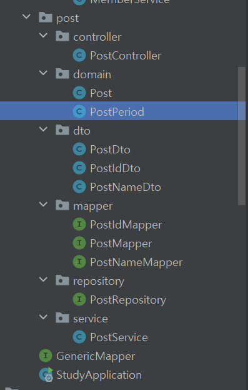Select the repository folder label
Image resolution: width=248 pixels, height=390 pixels.
(99, 282)
